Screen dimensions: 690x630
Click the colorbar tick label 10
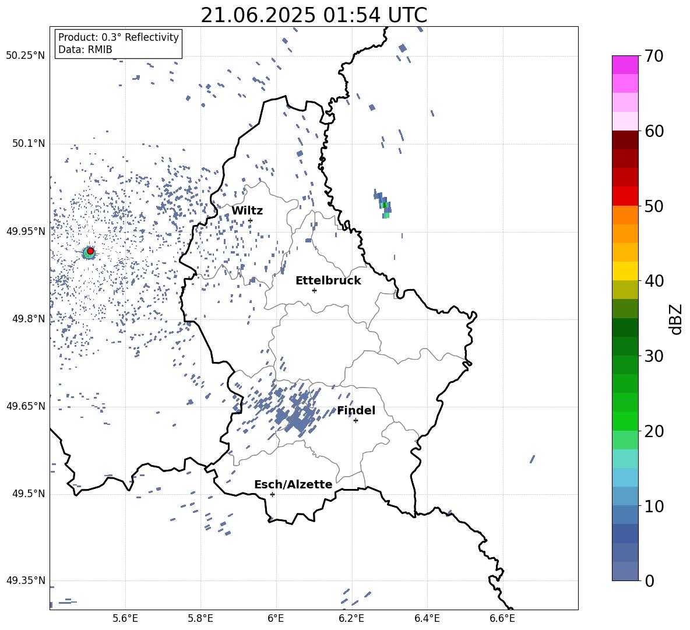point(654,506)
